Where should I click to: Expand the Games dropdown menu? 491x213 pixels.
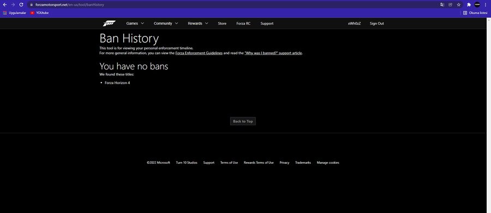click(x=135, y=23)
